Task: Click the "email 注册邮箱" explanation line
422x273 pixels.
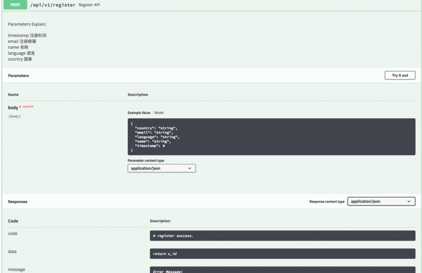Action: tap(22, 41)
